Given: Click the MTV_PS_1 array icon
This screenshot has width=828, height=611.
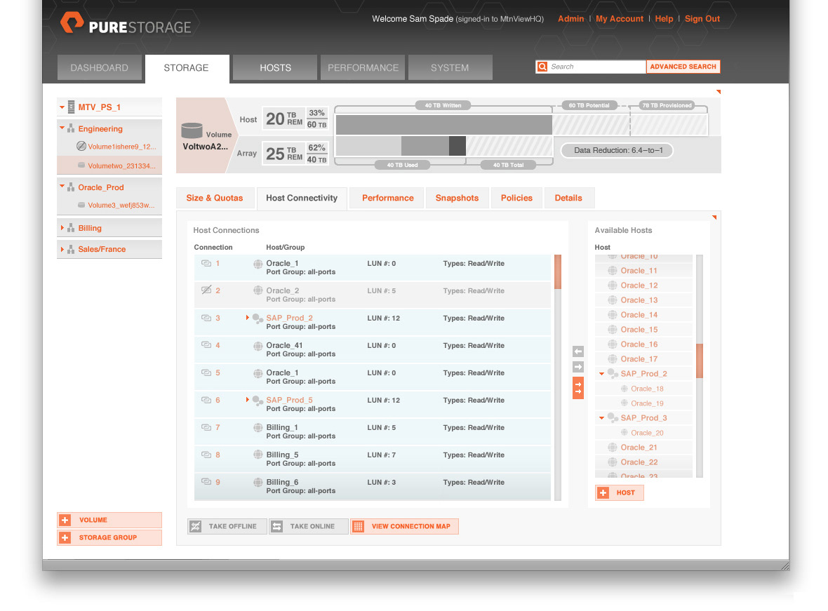Looking at the screenshot, I should (72, 107).
